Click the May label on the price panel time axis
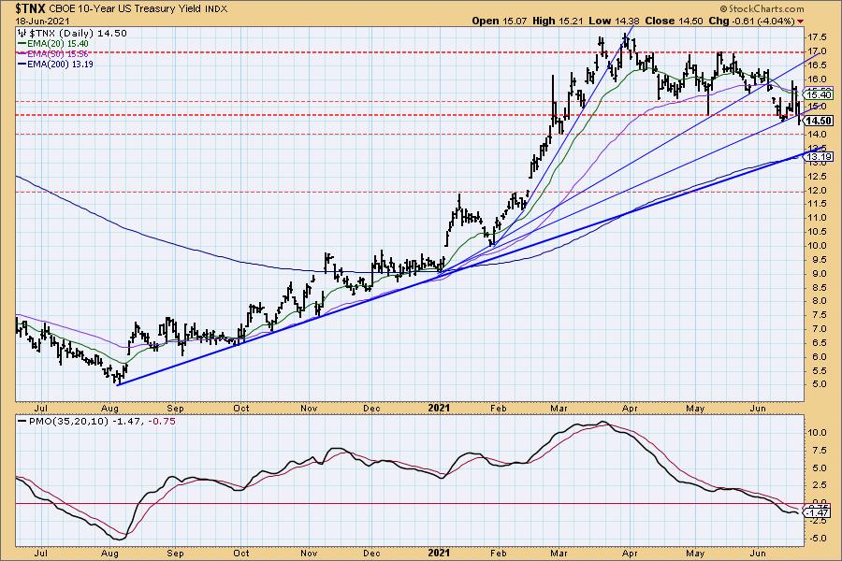Screen dimensions: 842x561 coord(695,408)
